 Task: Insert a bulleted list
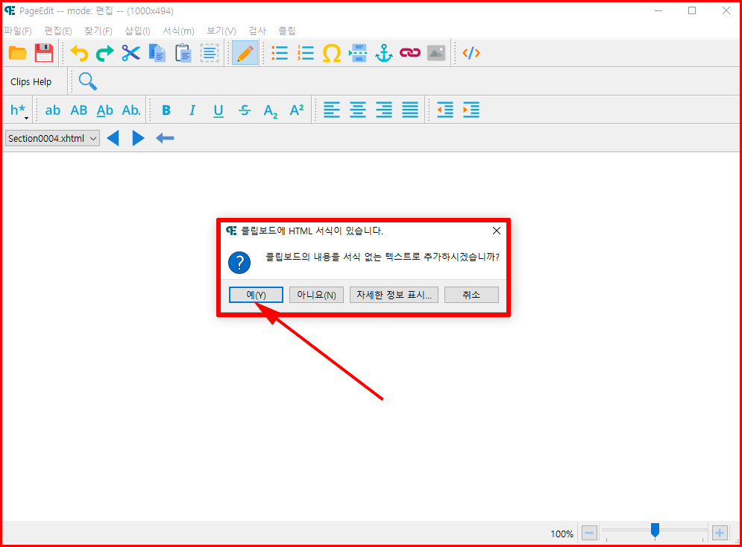(280, 53)
